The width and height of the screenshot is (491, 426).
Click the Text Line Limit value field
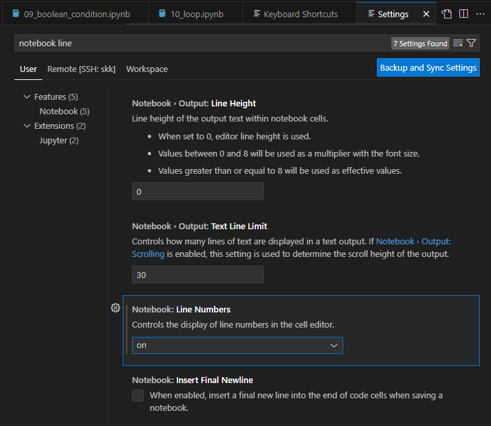[198, 275]
